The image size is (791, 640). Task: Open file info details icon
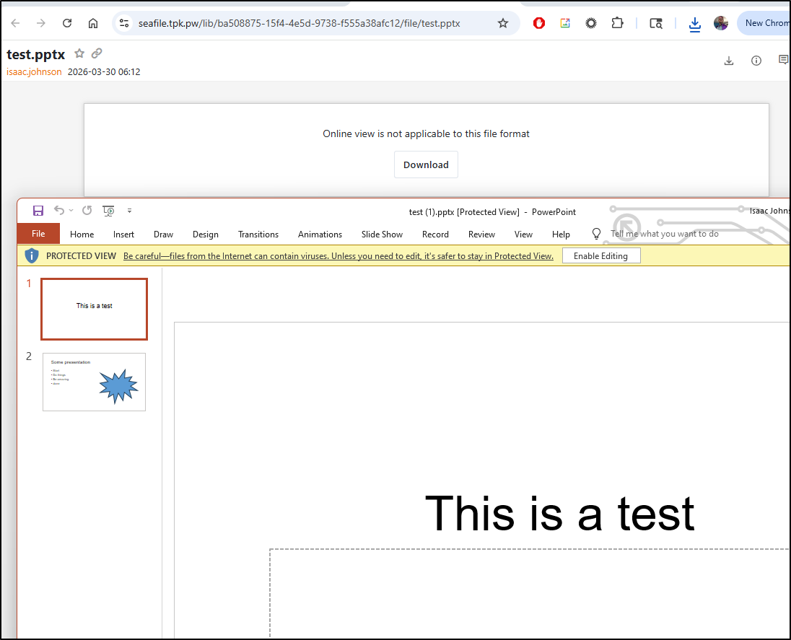pyautogui.click(x=756, y=61)
